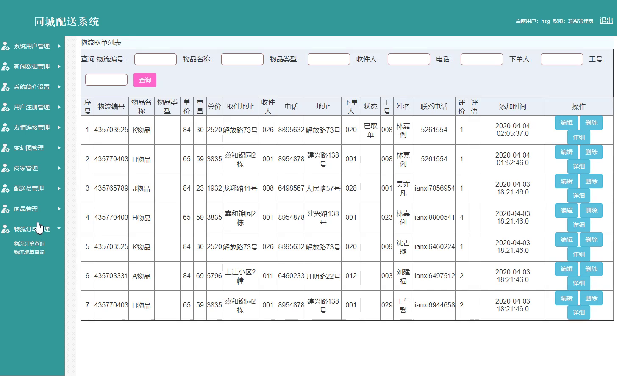The height and width of the screenshot is (376, 617).
Task: Expand 配送员管理 arrow
Action: click(x=59, y=188)
